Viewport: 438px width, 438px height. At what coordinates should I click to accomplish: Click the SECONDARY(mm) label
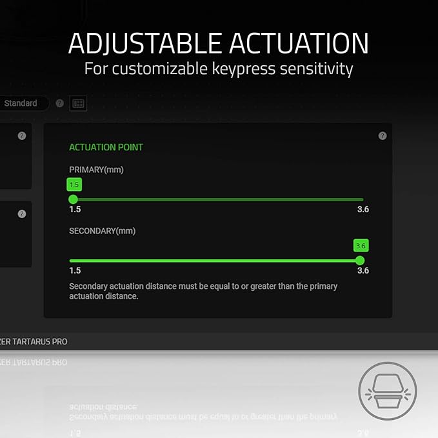pos(102,231)
